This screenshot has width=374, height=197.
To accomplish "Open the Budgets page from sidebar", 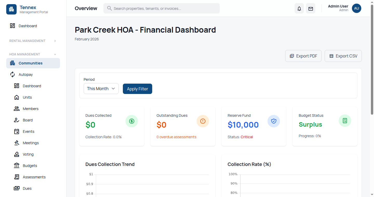I will pyautogui.click(x=30, y=165).
